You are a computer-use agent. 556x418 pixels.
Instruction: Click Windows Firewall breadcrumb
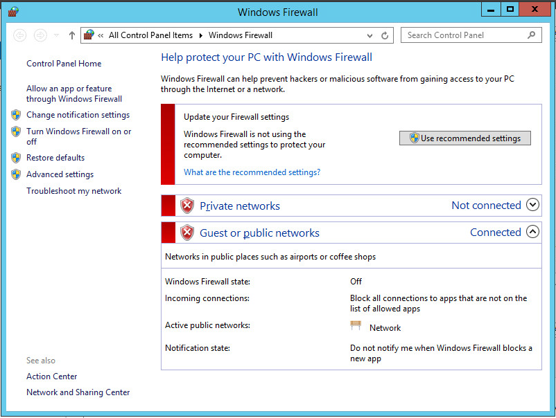tap(241, 35)
